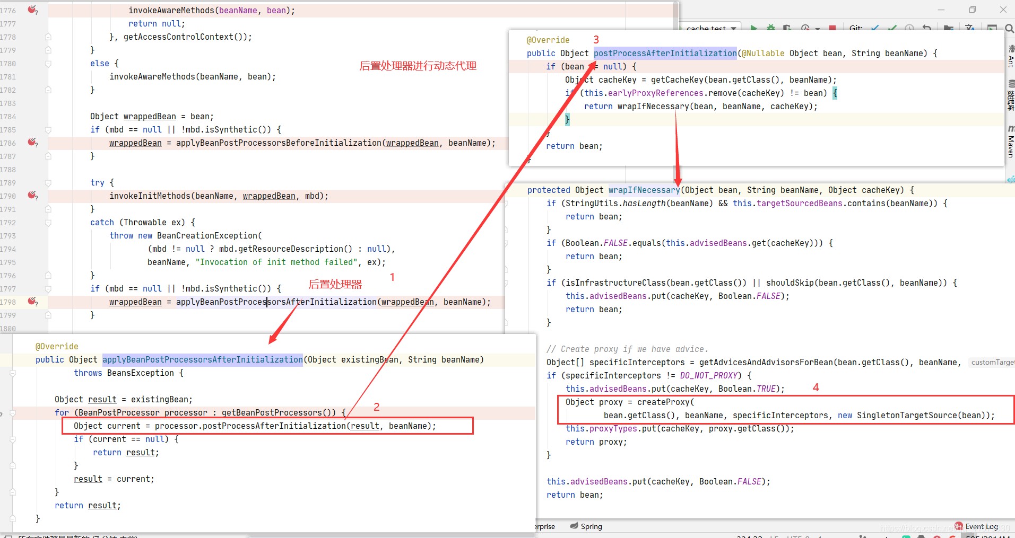Screen dimensions: 1015x538
Task: Click the isInfrastructureClass call
Action: (x=614, y=283)
